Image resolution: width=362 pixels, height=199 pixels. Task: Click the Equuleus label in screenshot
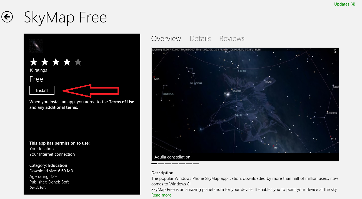point(168,94)
